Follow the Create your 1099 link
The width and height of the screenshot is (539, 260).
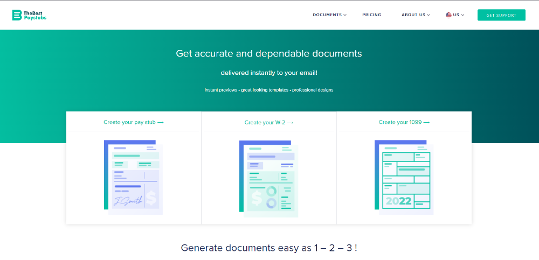(x=400, y=122)
